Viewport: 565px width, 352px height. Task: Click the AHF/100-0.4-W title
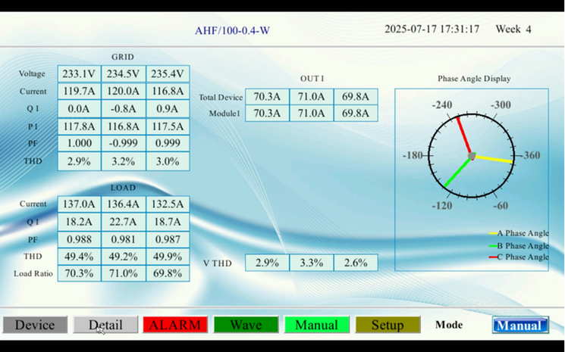[x=232, y=30]
